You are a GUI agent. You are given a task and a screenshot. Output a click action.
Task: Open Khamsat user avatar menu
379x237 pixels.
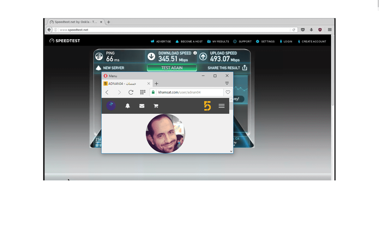point(111,106)
